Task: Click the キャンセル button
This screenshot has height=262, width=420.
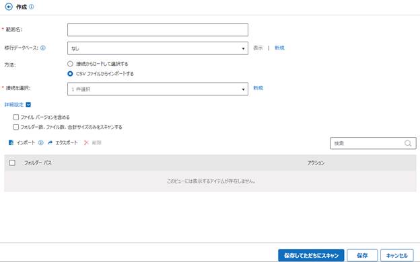Action: click(x=396, y=255)
